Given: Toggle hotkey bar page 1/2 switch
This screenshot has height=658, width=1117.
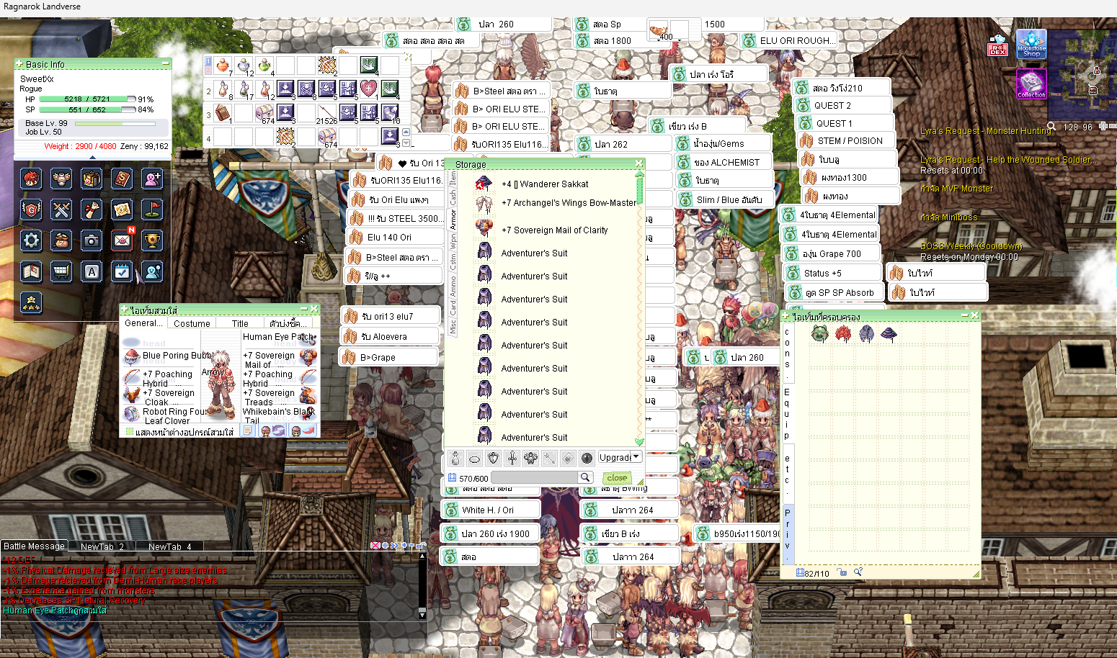Looking at the screenshot, I should coord(208,66).
